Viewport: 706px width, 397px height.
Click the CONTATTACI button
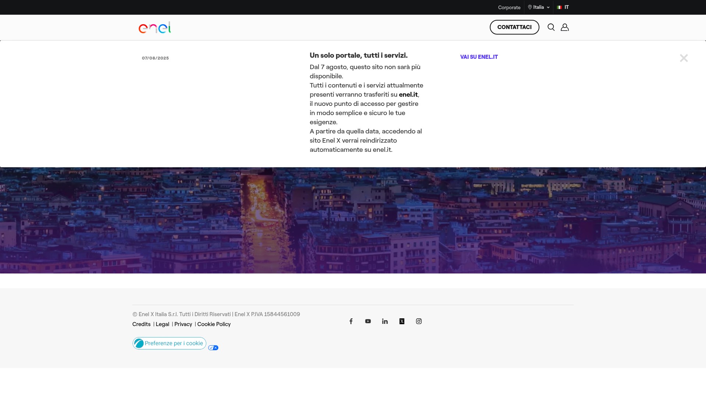click(514, 27)
